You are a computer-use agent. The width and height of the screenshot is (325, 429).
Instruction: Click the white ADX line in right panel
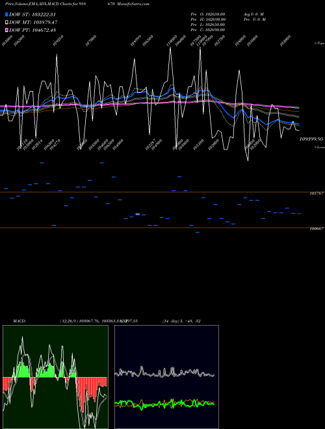pos(164,372)
